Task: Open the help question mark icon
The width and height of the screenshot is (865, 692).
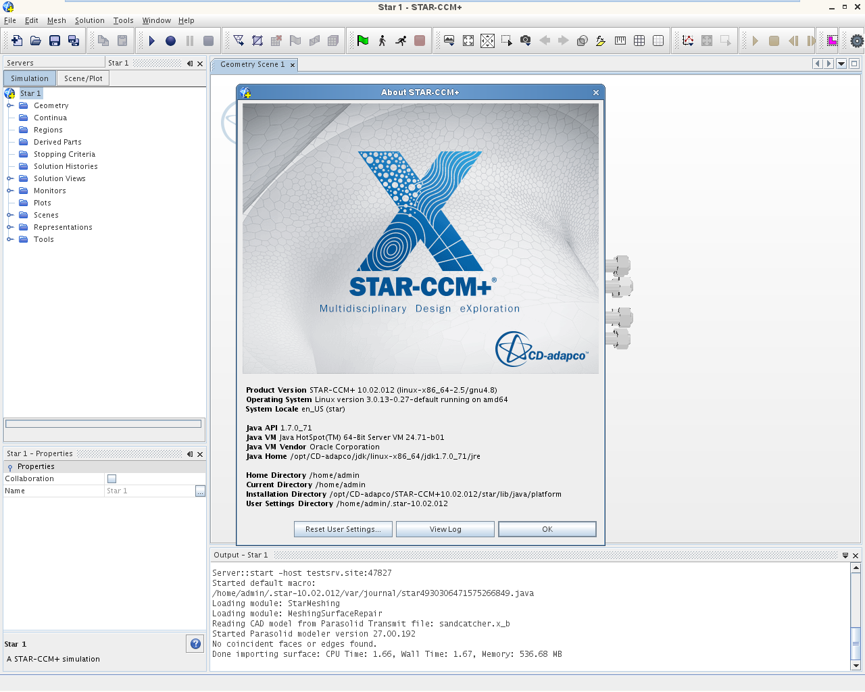Action: point(195,644)
